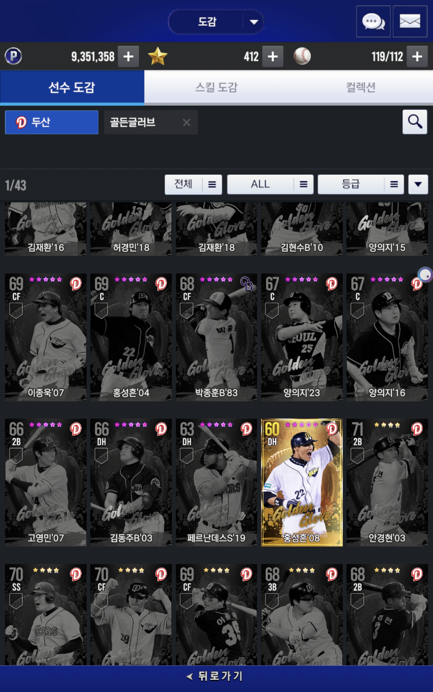
Task: Select the 두산 team filter button
Action: [51, 122]
